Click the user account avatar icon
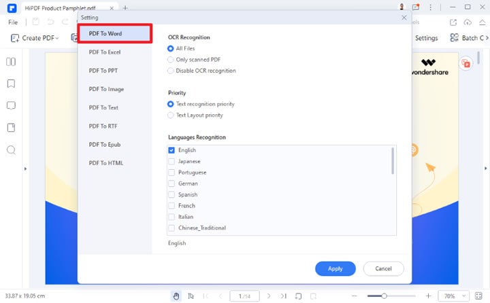Viewport: 490px width, 303px height. 402,7
